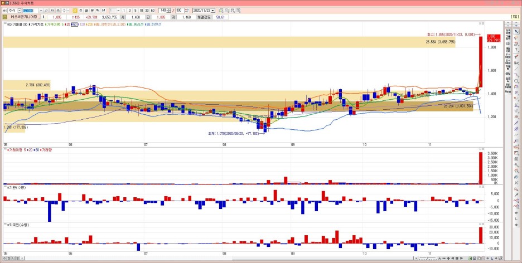Choose the 10 interval preset
Viewport: 522px width, 263px height.
pos(141,10)
